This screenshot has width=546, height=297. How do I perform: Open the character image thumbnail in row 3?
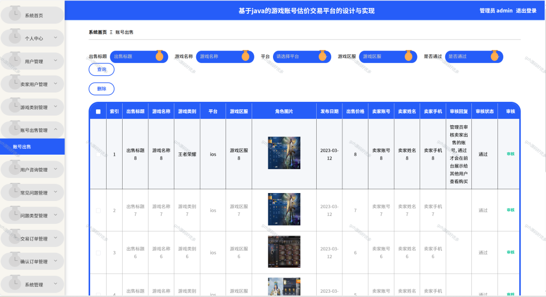pos(284,252)
